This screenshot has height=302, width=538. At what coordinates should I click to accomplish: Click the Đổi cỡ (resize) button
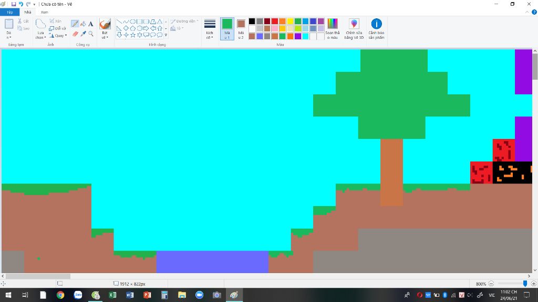point(57,28)
